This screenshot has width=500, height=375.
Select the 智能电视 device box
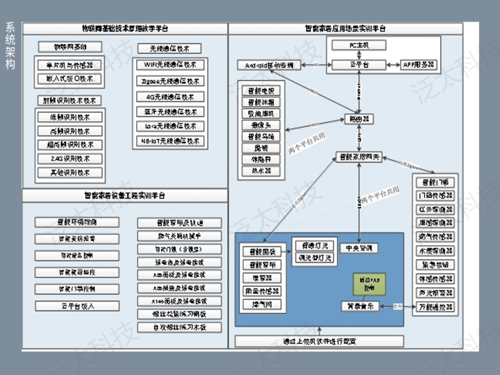click(261, 91)
